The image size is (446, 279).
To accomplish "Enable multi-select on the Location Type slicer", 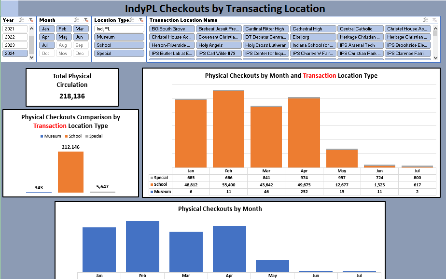I will [x=131, y=20].
